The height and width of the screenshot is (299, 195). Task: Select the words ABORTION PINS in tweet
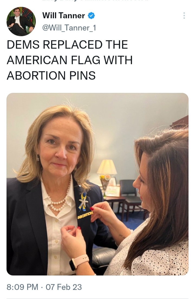[x=51, y=75]
